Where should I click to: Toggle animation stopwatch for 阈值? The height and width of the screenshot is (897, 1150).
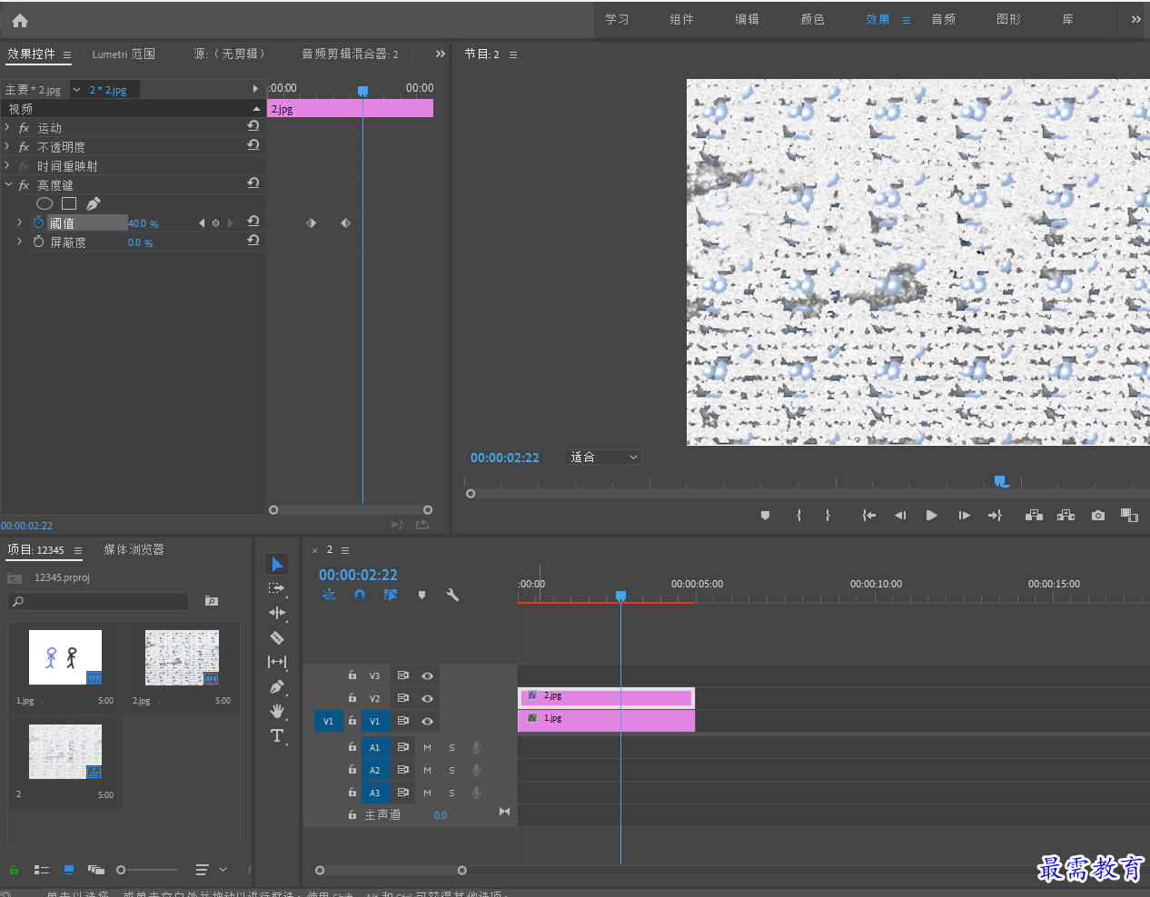pos(38,222)
